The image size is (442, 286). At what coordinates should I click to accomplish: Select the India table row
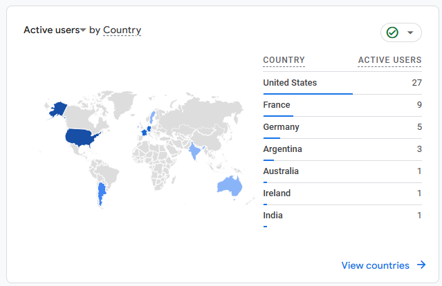click(342, 216)
